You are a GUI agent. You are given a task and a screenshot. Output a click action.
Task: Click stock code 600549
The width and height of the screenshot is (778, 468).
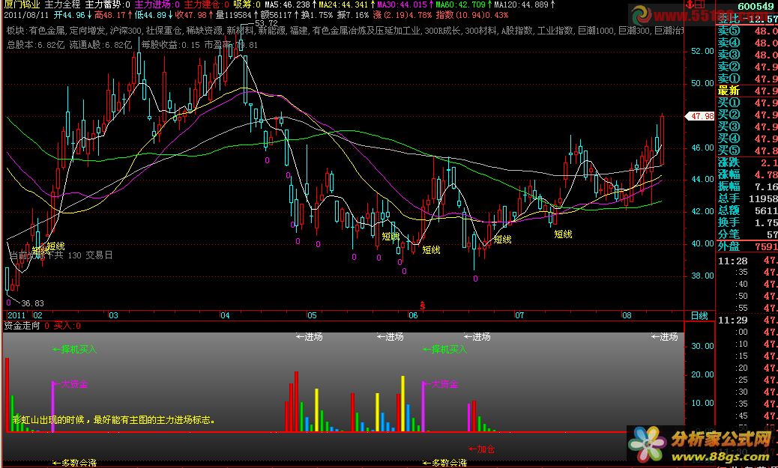[x=757, y=6]
